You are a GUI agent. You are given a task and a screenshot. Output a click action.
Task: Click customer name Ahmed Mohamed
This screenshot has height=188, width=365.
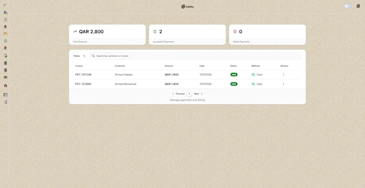point(125,84)
